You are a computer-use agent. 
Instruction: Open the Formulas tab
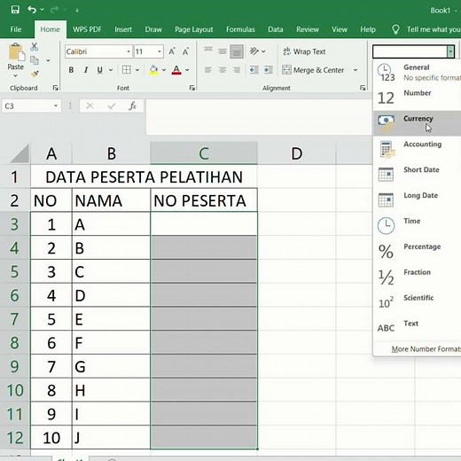pos(240,29)
